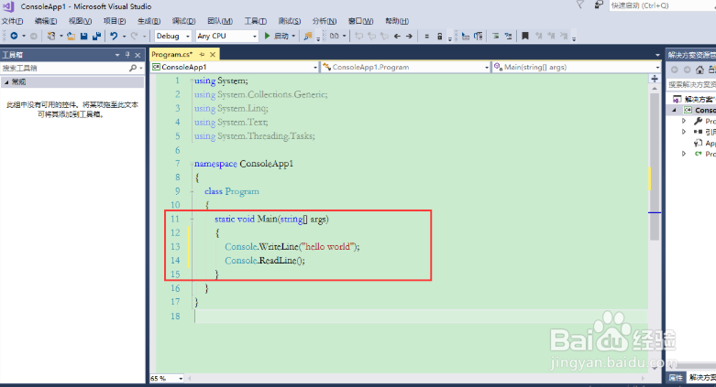Click the feedback icon beside Quick Launch

click(x=598, y=5)
